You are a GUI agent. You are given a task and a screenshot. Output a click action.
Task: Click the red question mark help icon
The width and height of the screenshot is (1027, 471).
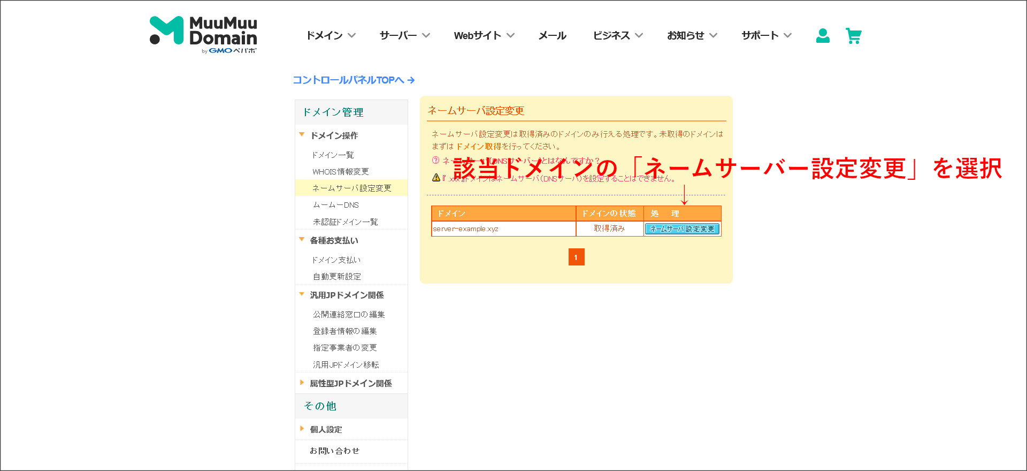[x=435, y=160]
